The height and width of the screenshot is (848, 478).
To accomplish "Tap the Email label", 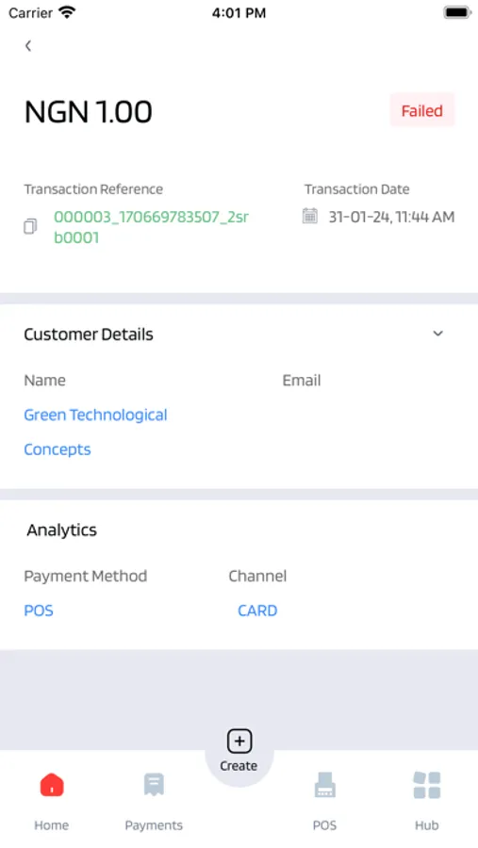I will point(302,381).
